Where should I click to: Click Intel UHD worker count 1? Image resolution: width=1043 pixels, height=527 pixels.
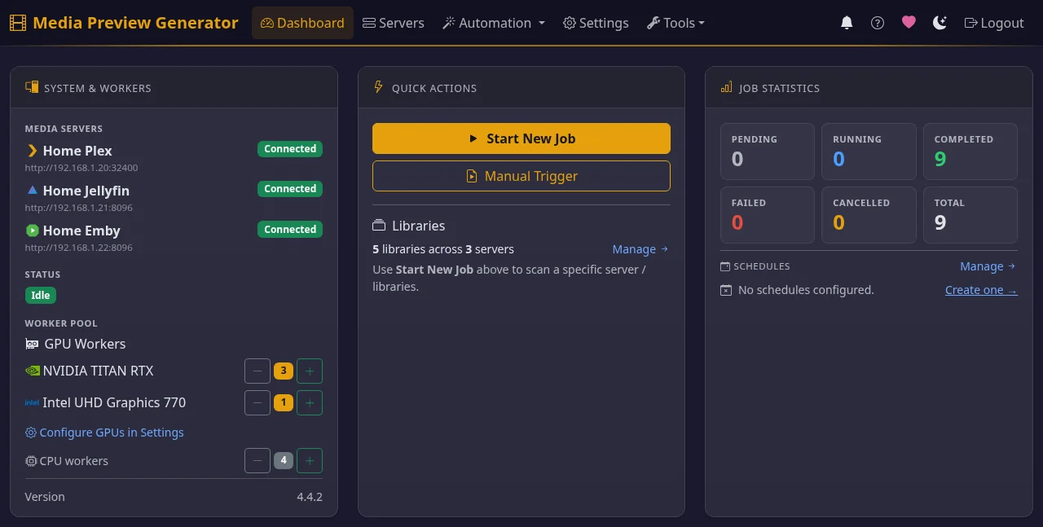click(x=284, y=402)
